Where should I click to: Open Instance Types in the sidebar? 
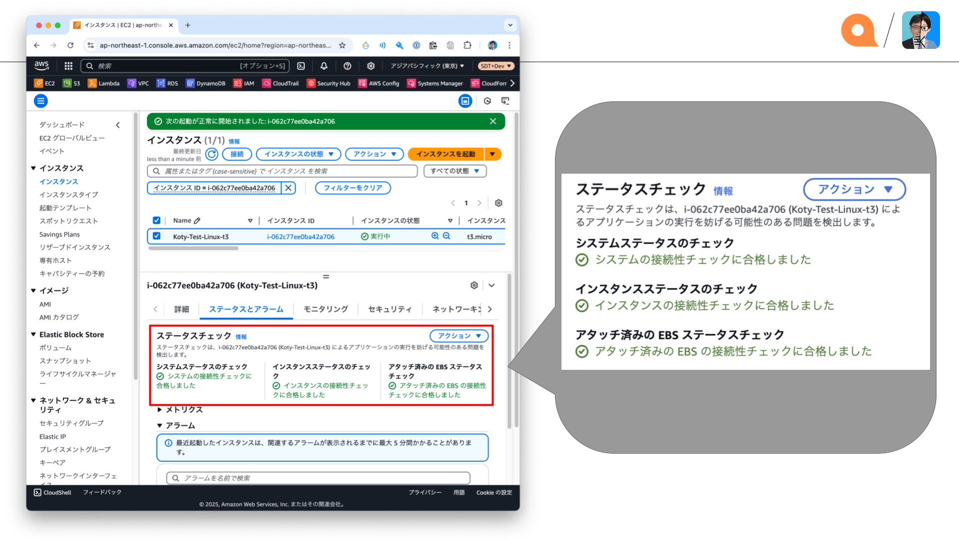pyautogui.click(x=69, y=195)
